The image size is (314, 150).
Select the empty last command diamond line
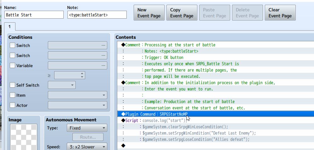215,146
